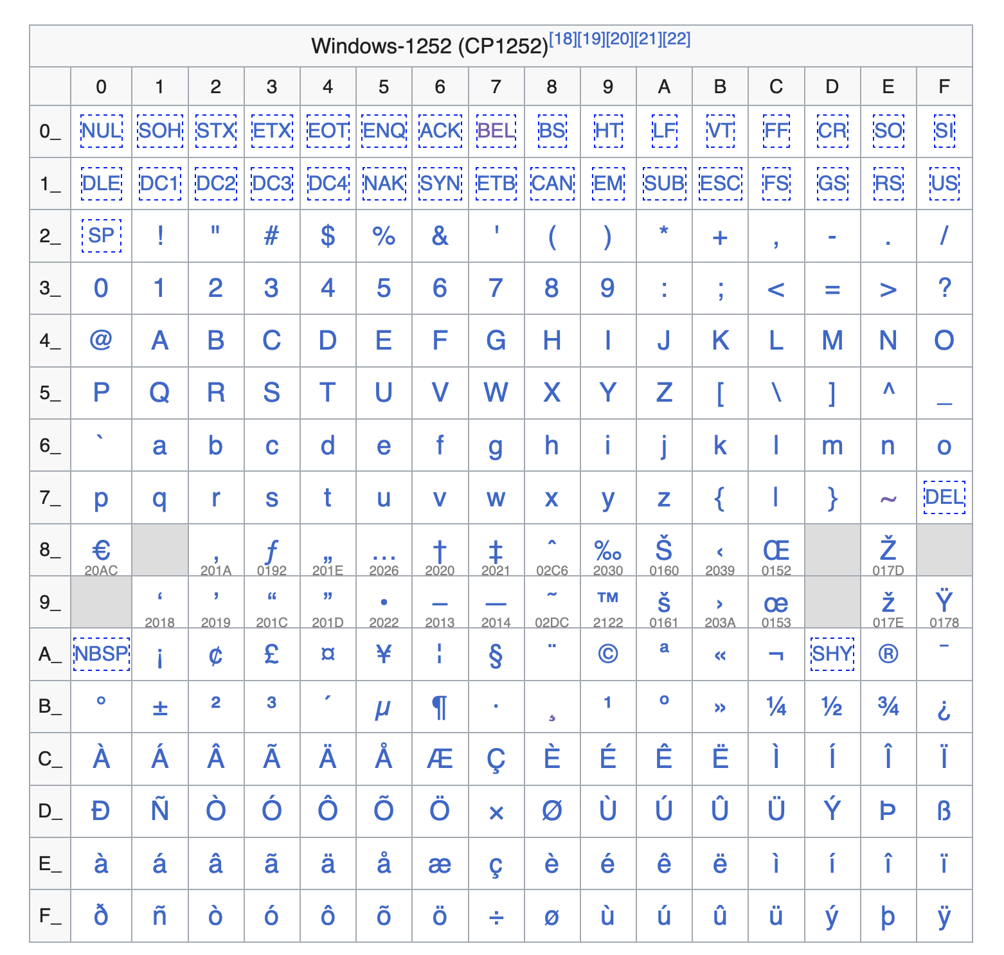Select the division sign ÷ cell
Screen dimensions: 1004x955
[496, 916]
